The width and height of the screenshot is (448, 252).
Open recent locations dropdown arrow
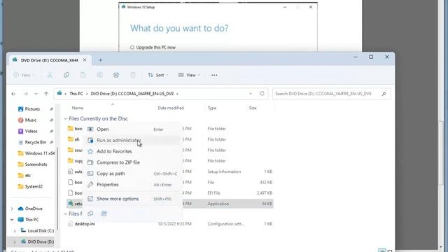click(x=36, y=94)
